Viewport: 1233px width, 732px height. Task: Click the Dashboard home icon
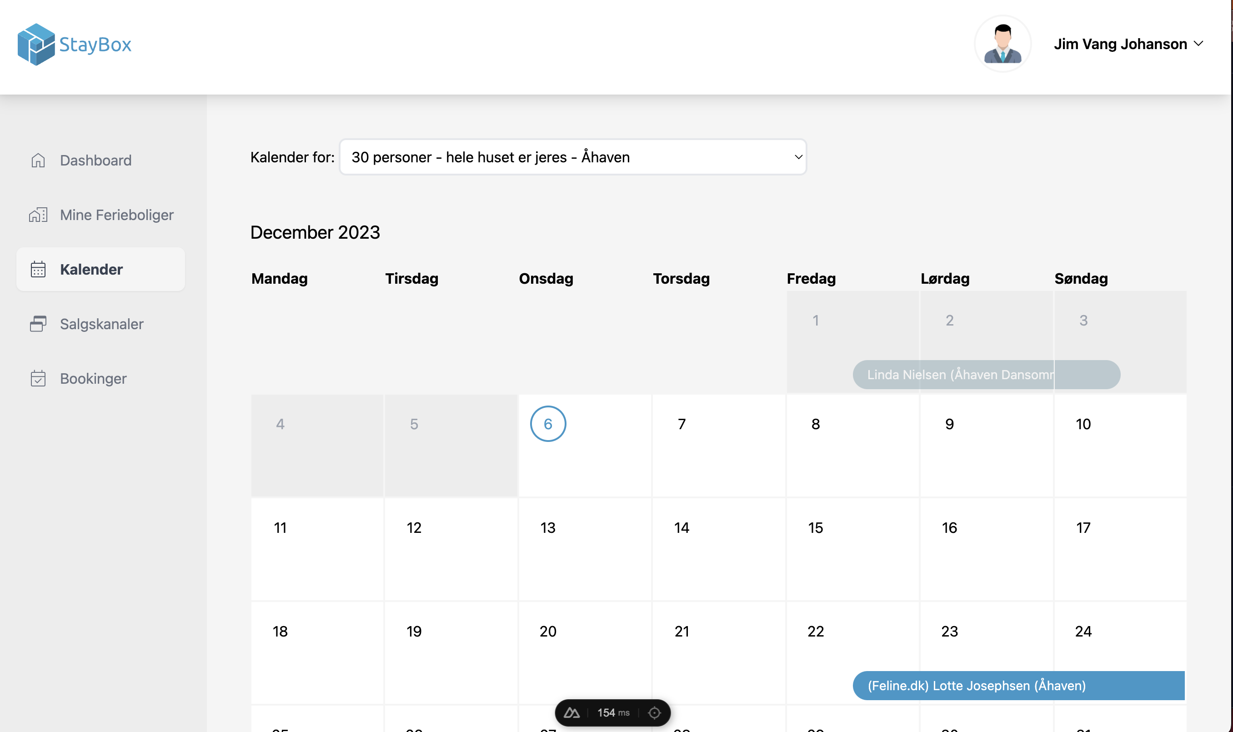(38, 160)
